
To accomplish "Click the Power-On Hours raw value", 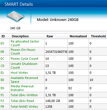I will tap(56, 52).
